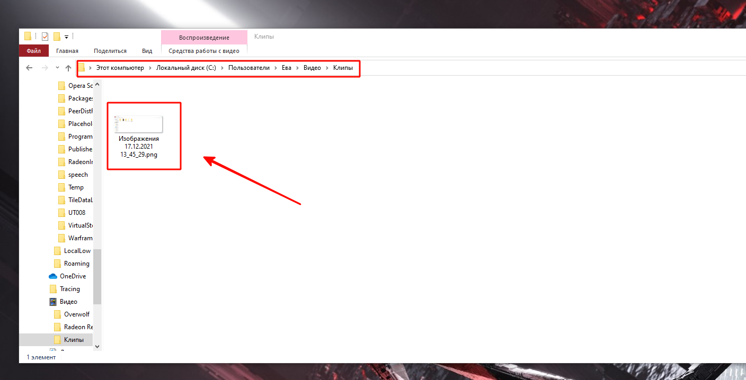746x380 pixels.
Task: Select the RadeonIn folder in the tree
Action: click(x=75, y=162)
